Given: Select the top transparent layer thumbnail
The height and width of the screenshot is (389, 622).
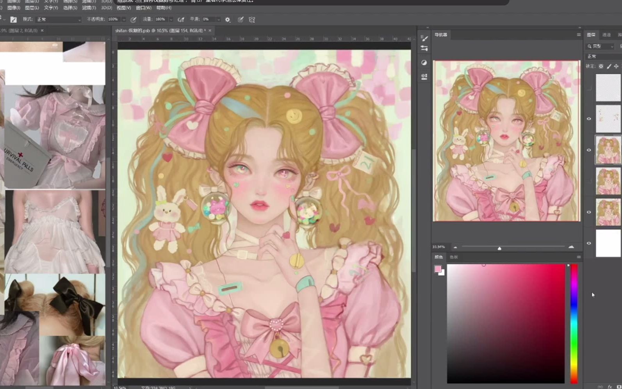Looking at the screenshot, I should [x=608, y=88].
